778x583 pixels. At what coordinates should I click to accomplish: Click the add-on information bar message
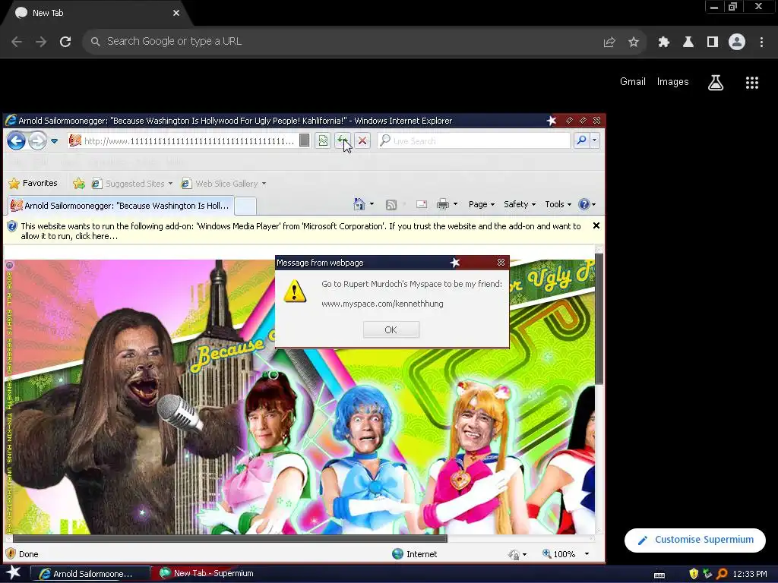click(301, 231)
